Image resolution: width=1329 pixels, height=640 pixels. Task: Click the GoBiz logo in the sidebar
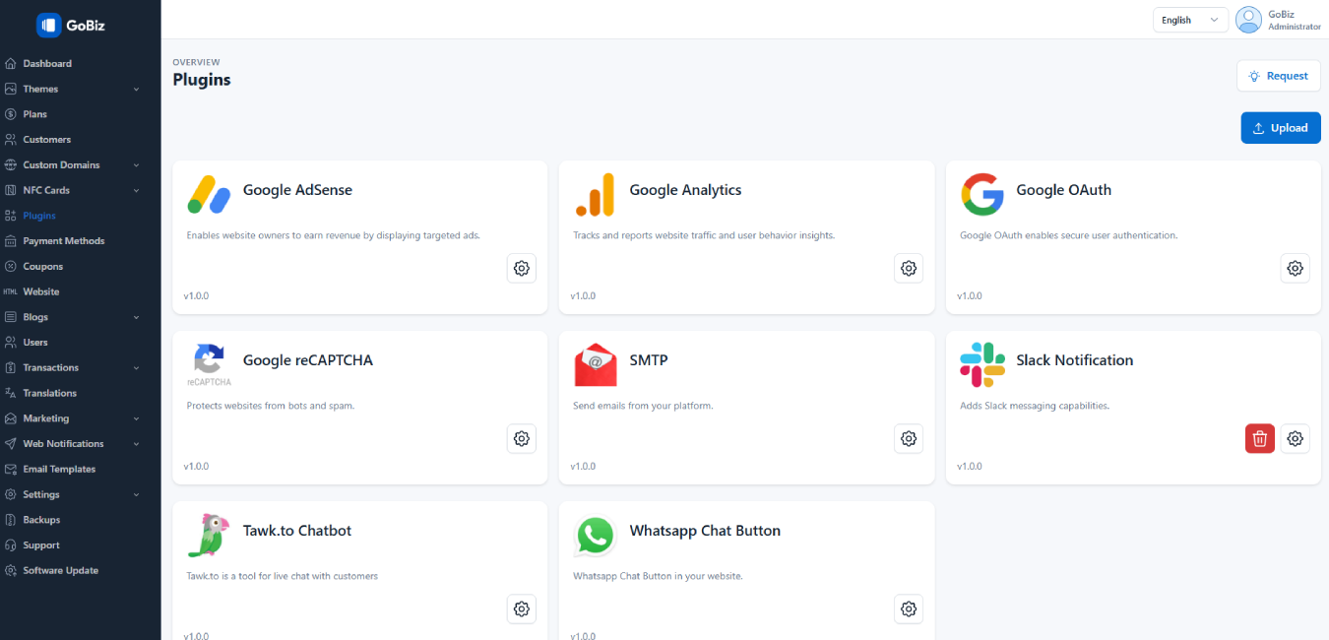coord(69,24)
